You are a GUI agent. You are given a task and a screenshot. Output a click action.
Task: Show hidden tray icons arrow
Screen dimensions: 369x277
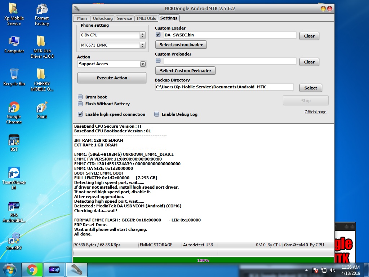coord(306,271)
